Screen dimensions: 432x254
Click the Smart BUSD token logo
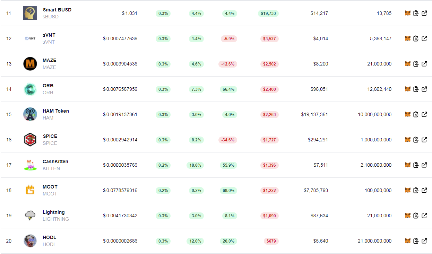(x=30, y=13)
